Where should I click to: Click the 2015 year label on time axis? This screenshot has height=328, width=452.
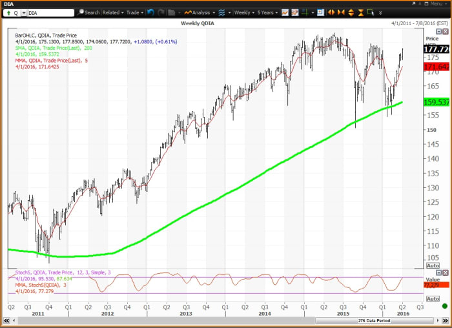(343, 314)
